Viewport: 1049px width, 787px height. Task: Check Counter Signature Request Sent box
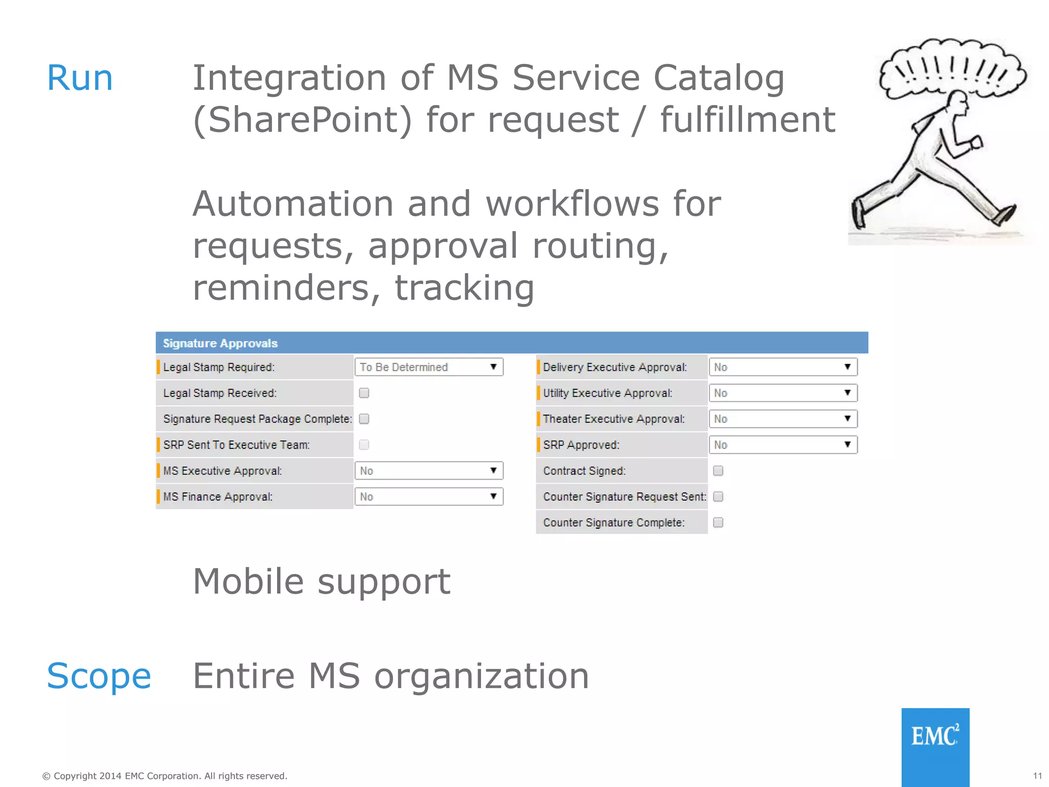coord(718,496)
